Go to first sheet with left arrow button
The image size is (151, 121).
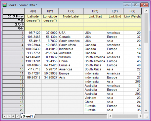coord(5,116)
